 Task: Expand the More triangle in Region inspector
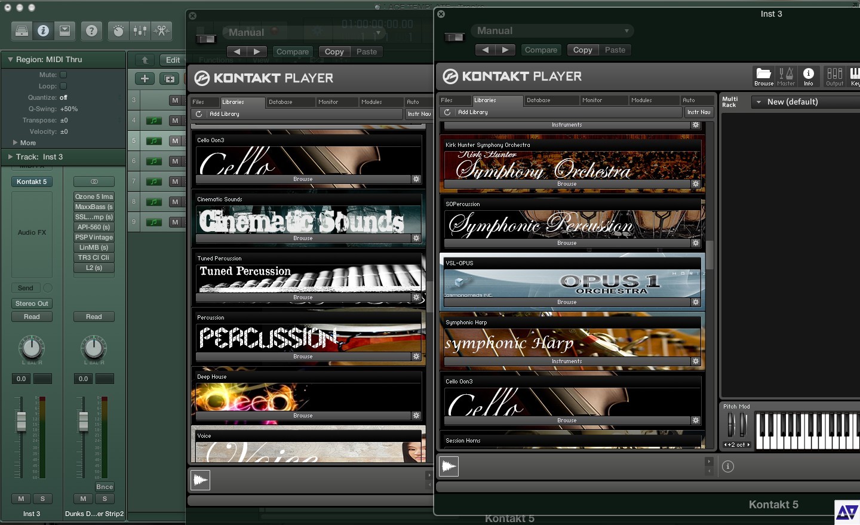tap(15, 143)
